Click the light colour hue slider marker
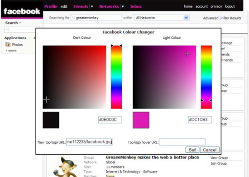The image size is (249, 177). tap(206, 100)
